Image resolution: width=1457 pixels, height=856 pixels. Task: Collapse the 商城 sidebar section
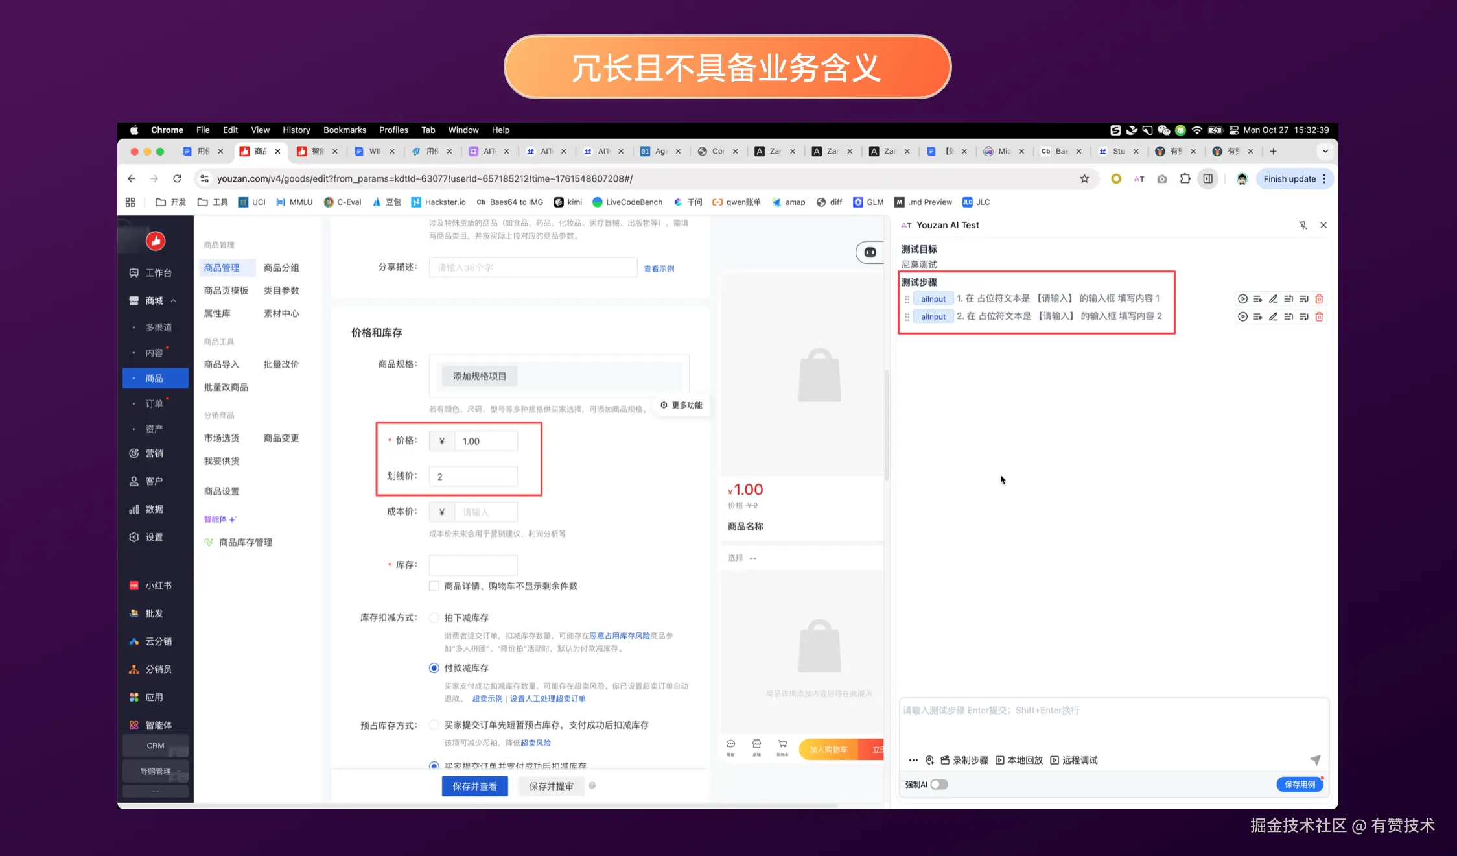(174, 301)
